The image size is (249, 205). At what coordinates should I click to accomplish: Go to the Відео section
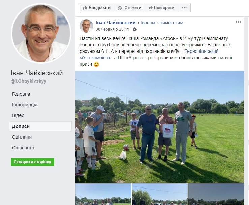click(18, 115)
